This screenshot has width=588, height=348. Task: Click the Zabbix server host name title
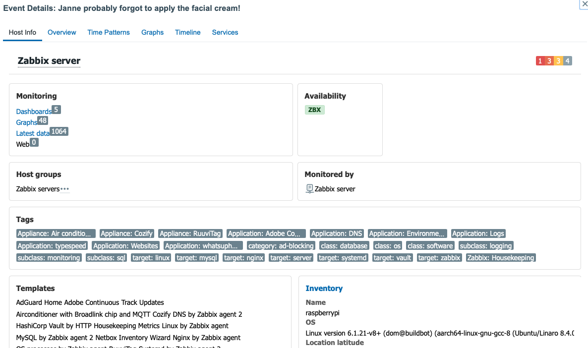click(49, 61)
